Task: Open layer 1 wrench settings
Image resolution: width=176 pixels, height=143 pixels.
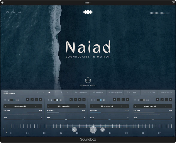Action: pos(28,100)
